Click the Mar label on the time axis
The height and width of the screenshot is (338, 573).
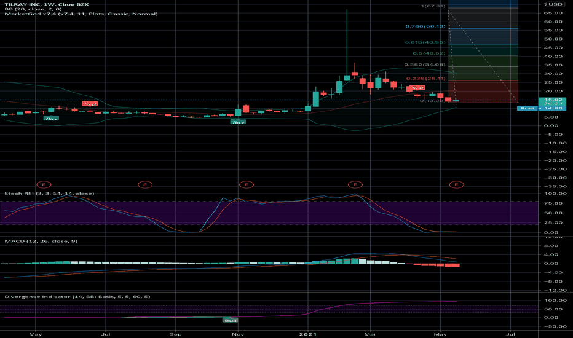click(x=370, y=334)
